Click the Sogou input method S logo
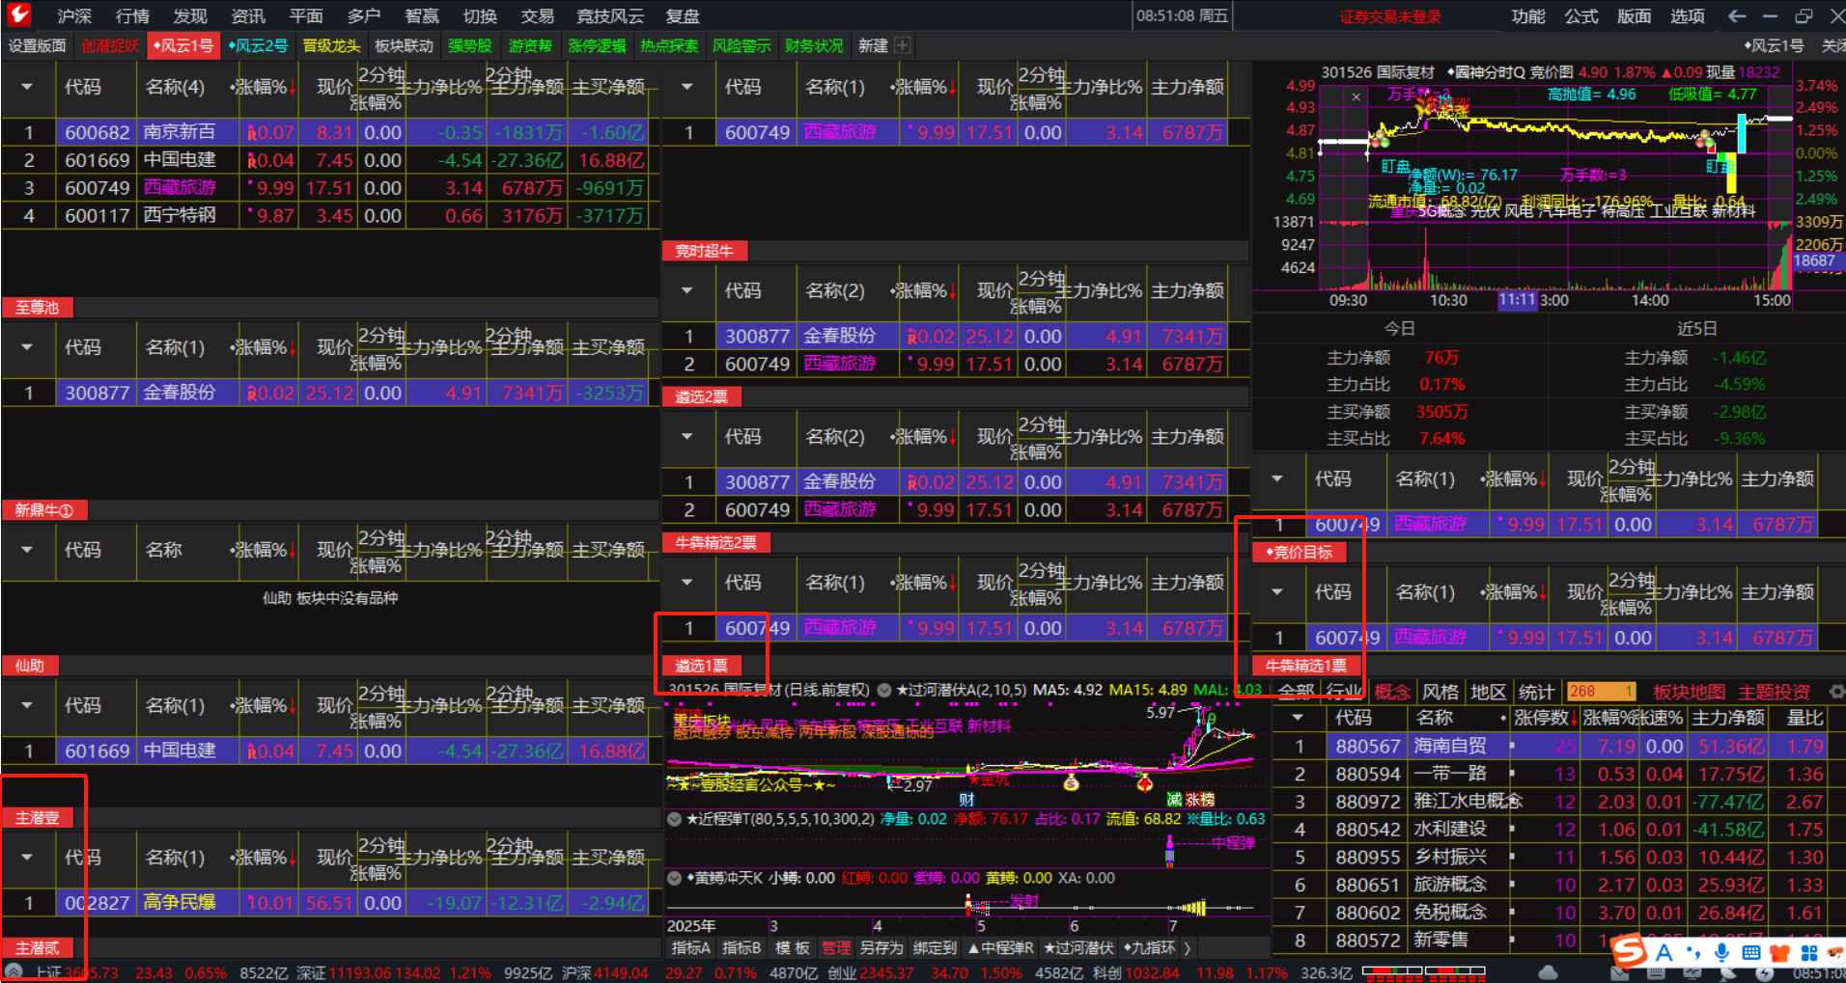Image resolution: width=1846 pixels, height=983 pixels. [x=1630, y=951]
